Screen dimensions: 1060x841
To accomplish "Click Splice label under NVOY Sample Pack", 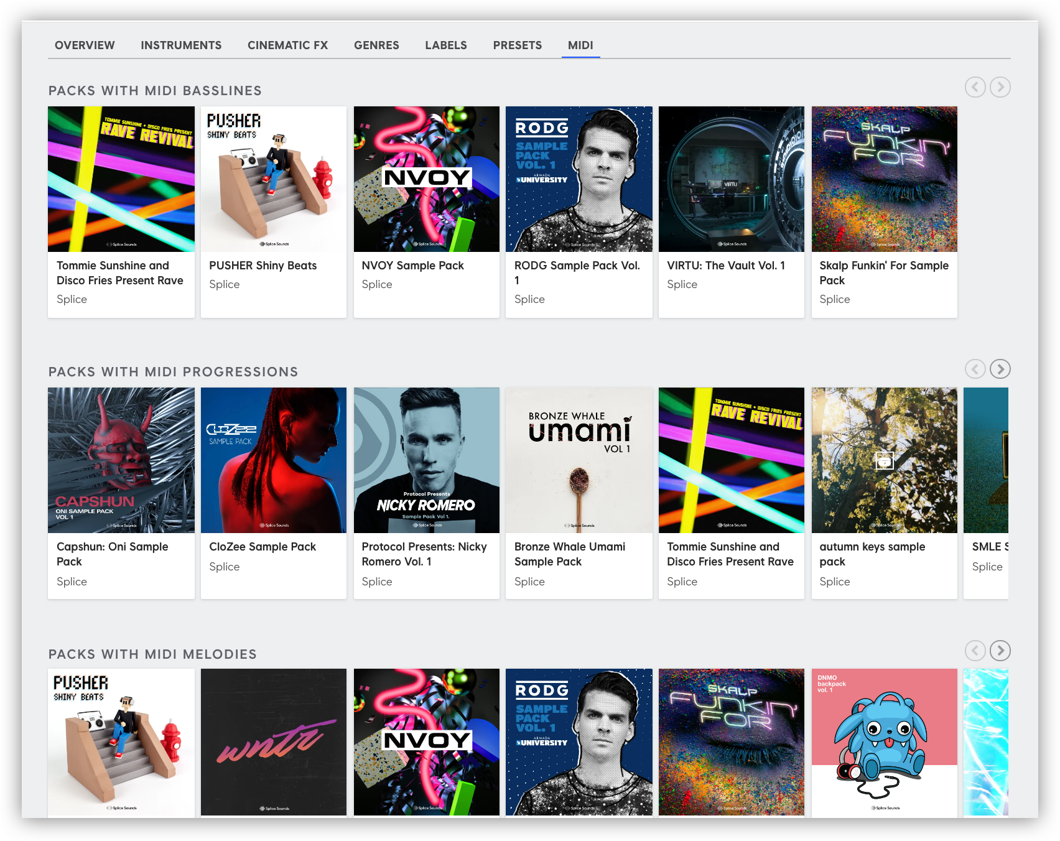I will pos(377,284).
